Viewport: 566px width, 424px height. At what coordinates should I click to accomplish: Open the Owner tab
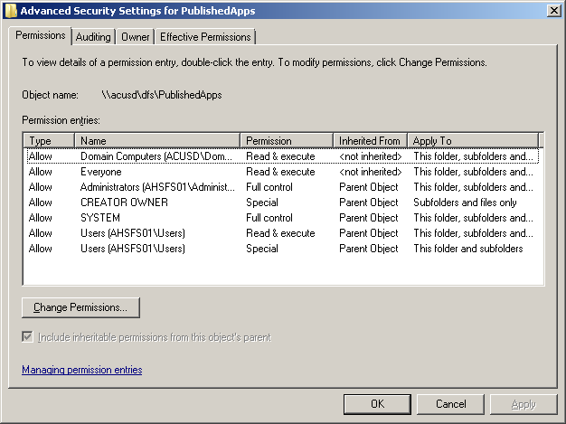(135, 37)
